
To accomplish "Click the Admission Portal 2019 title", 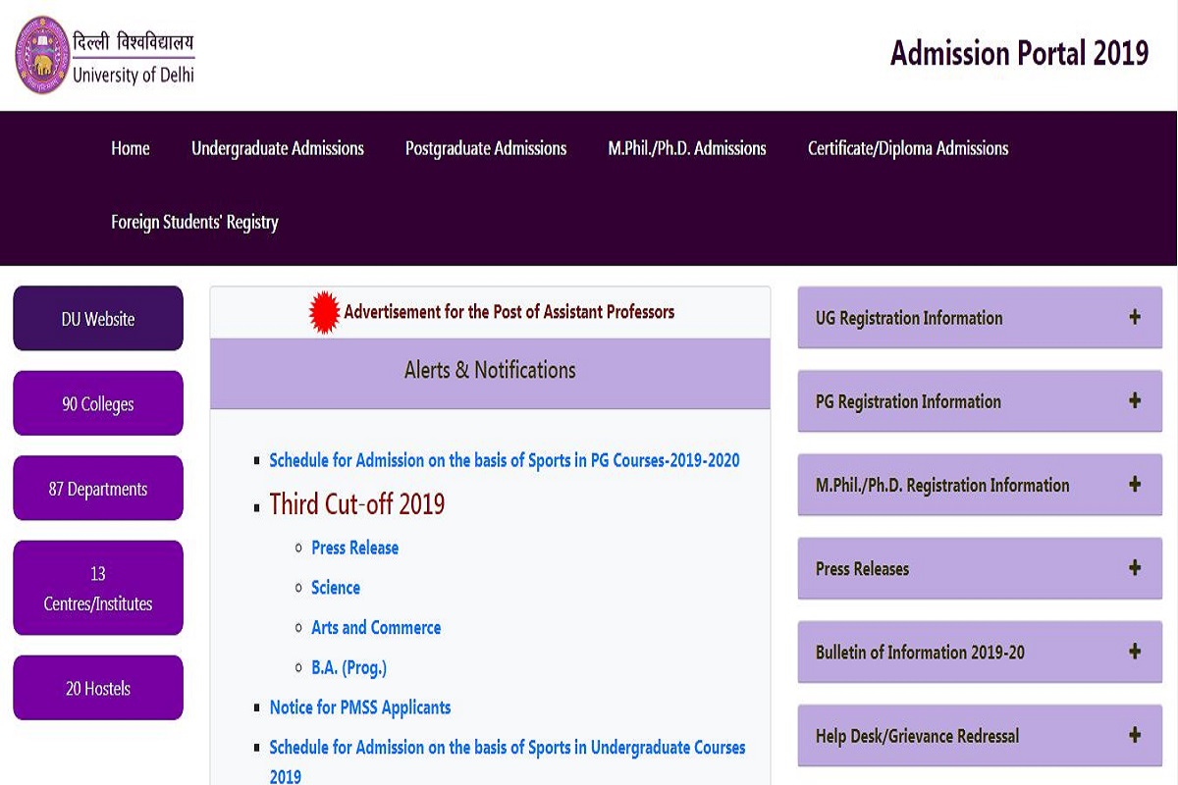I will pos(1019,53).
